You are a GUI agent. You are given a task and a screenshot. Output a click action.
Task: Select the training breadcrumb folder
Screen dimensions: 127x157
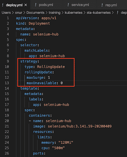(x=54, y=13)
